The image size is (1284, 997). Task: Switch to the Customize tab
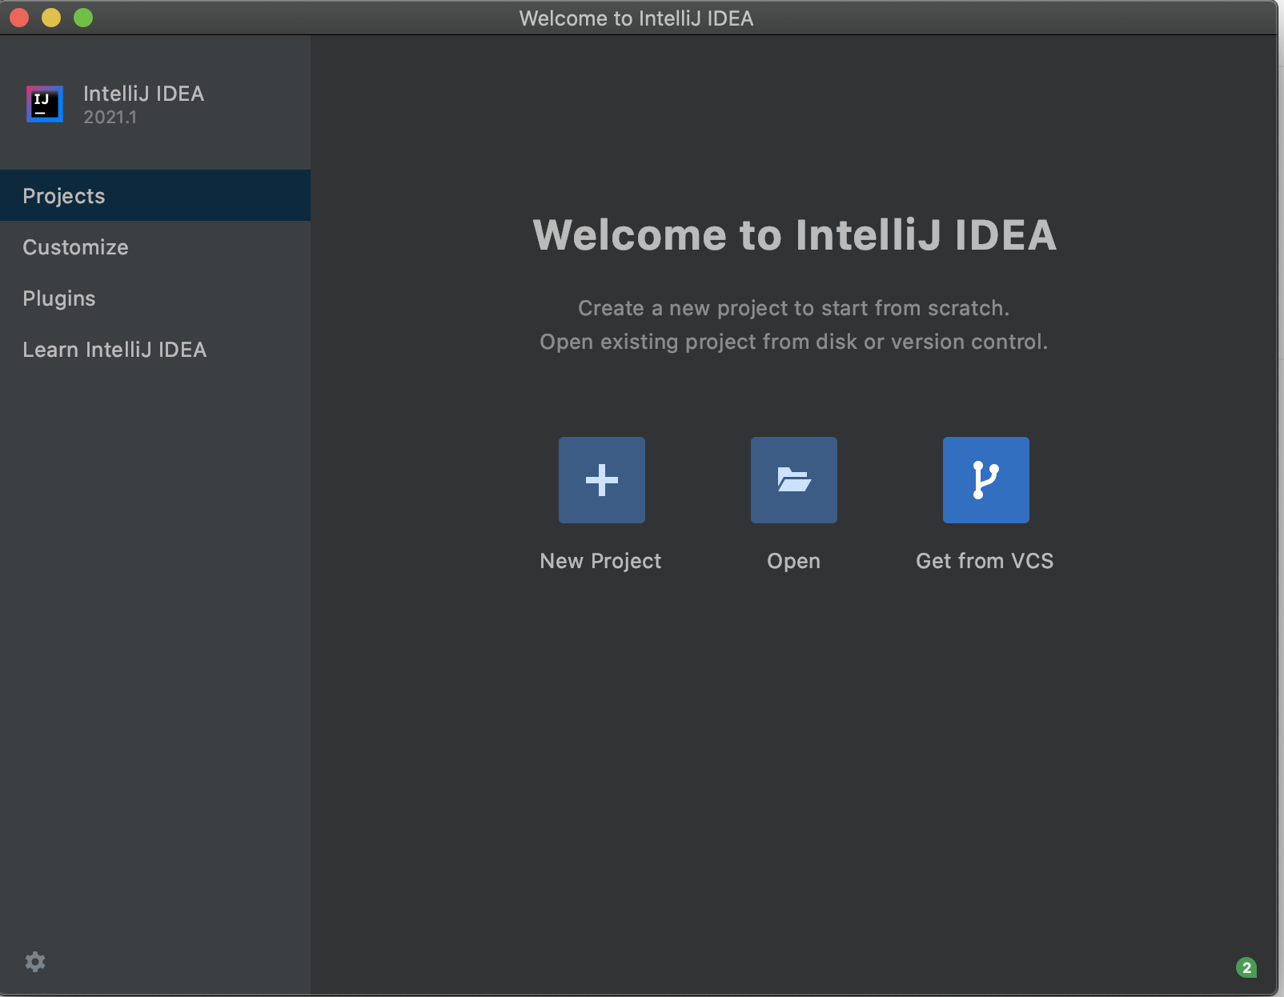[x=155, y=246]
